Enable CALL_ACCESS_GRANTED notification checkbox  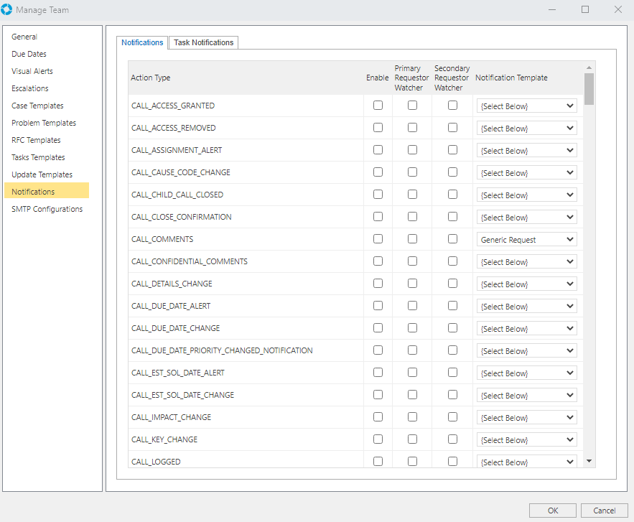click(x=378, y=106)
